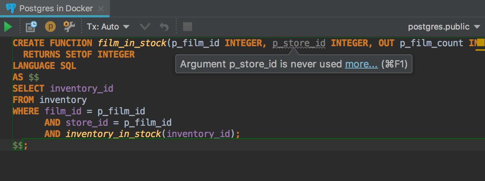
Task: Open the query history browser icon
Action: pyautogui.click(x=31, y=27)
